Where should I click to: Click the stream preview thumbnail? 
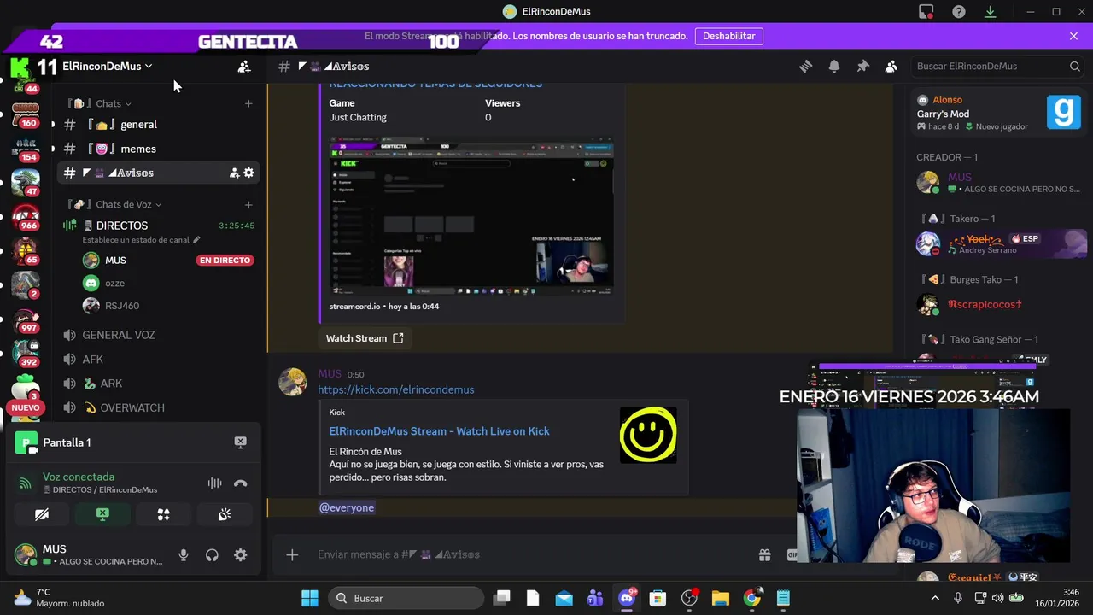point(471,215)
